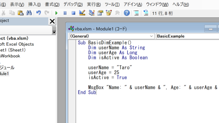Click the userName = "Taro" line

coord(110,68)
